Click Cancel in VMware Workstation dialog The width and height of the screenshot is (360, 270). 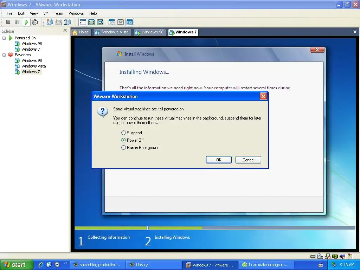[248, 160]
